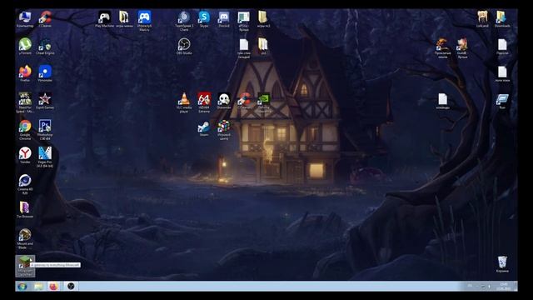Click the Firefox taskbar button
The image size is (533, 300).
pyautogui.click(x=54, y=286)
